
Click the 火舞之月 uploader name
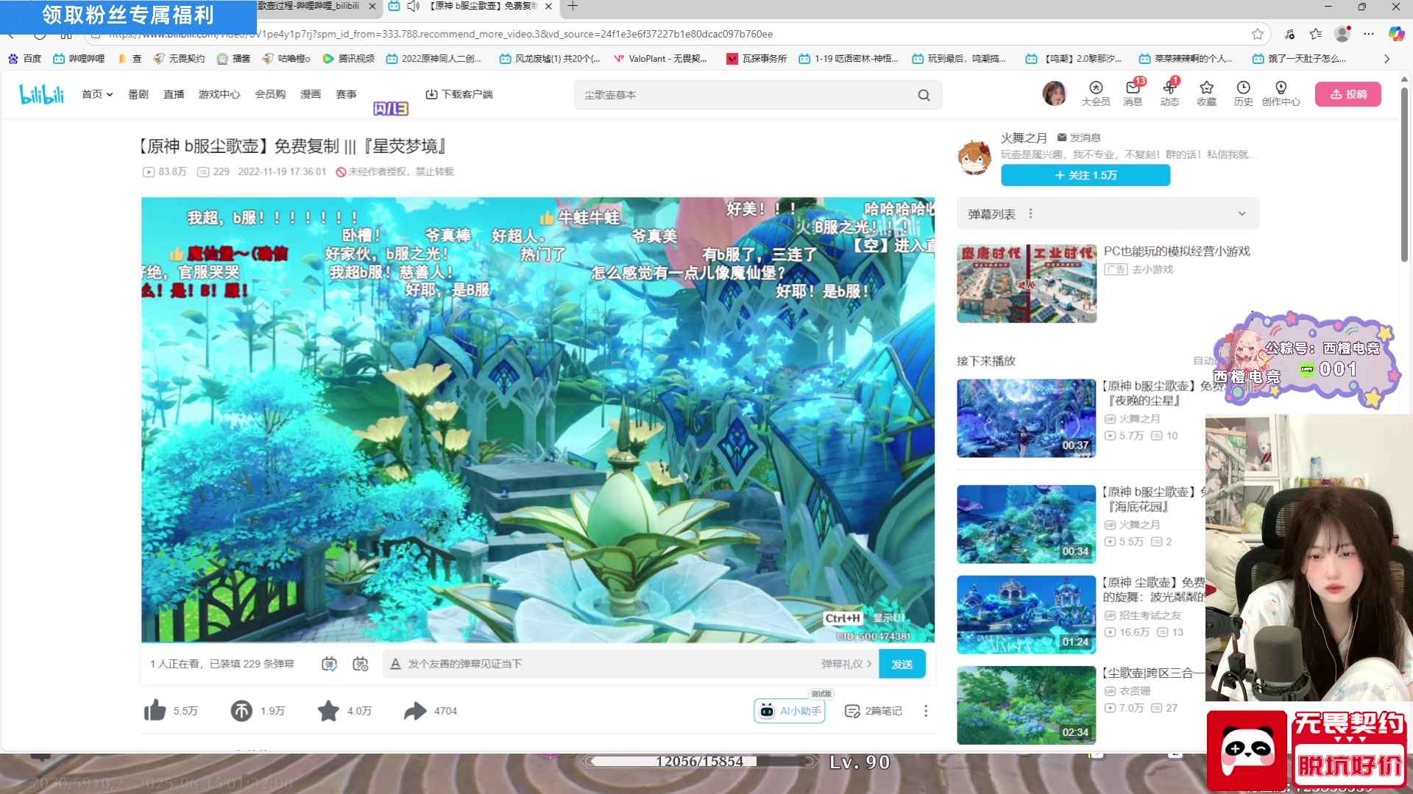(1024, 137)
